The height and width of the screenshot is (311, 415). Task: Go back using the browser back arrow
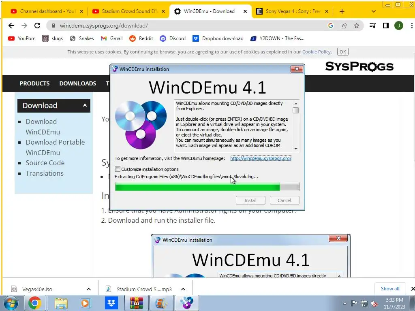[x=11, y=26]
